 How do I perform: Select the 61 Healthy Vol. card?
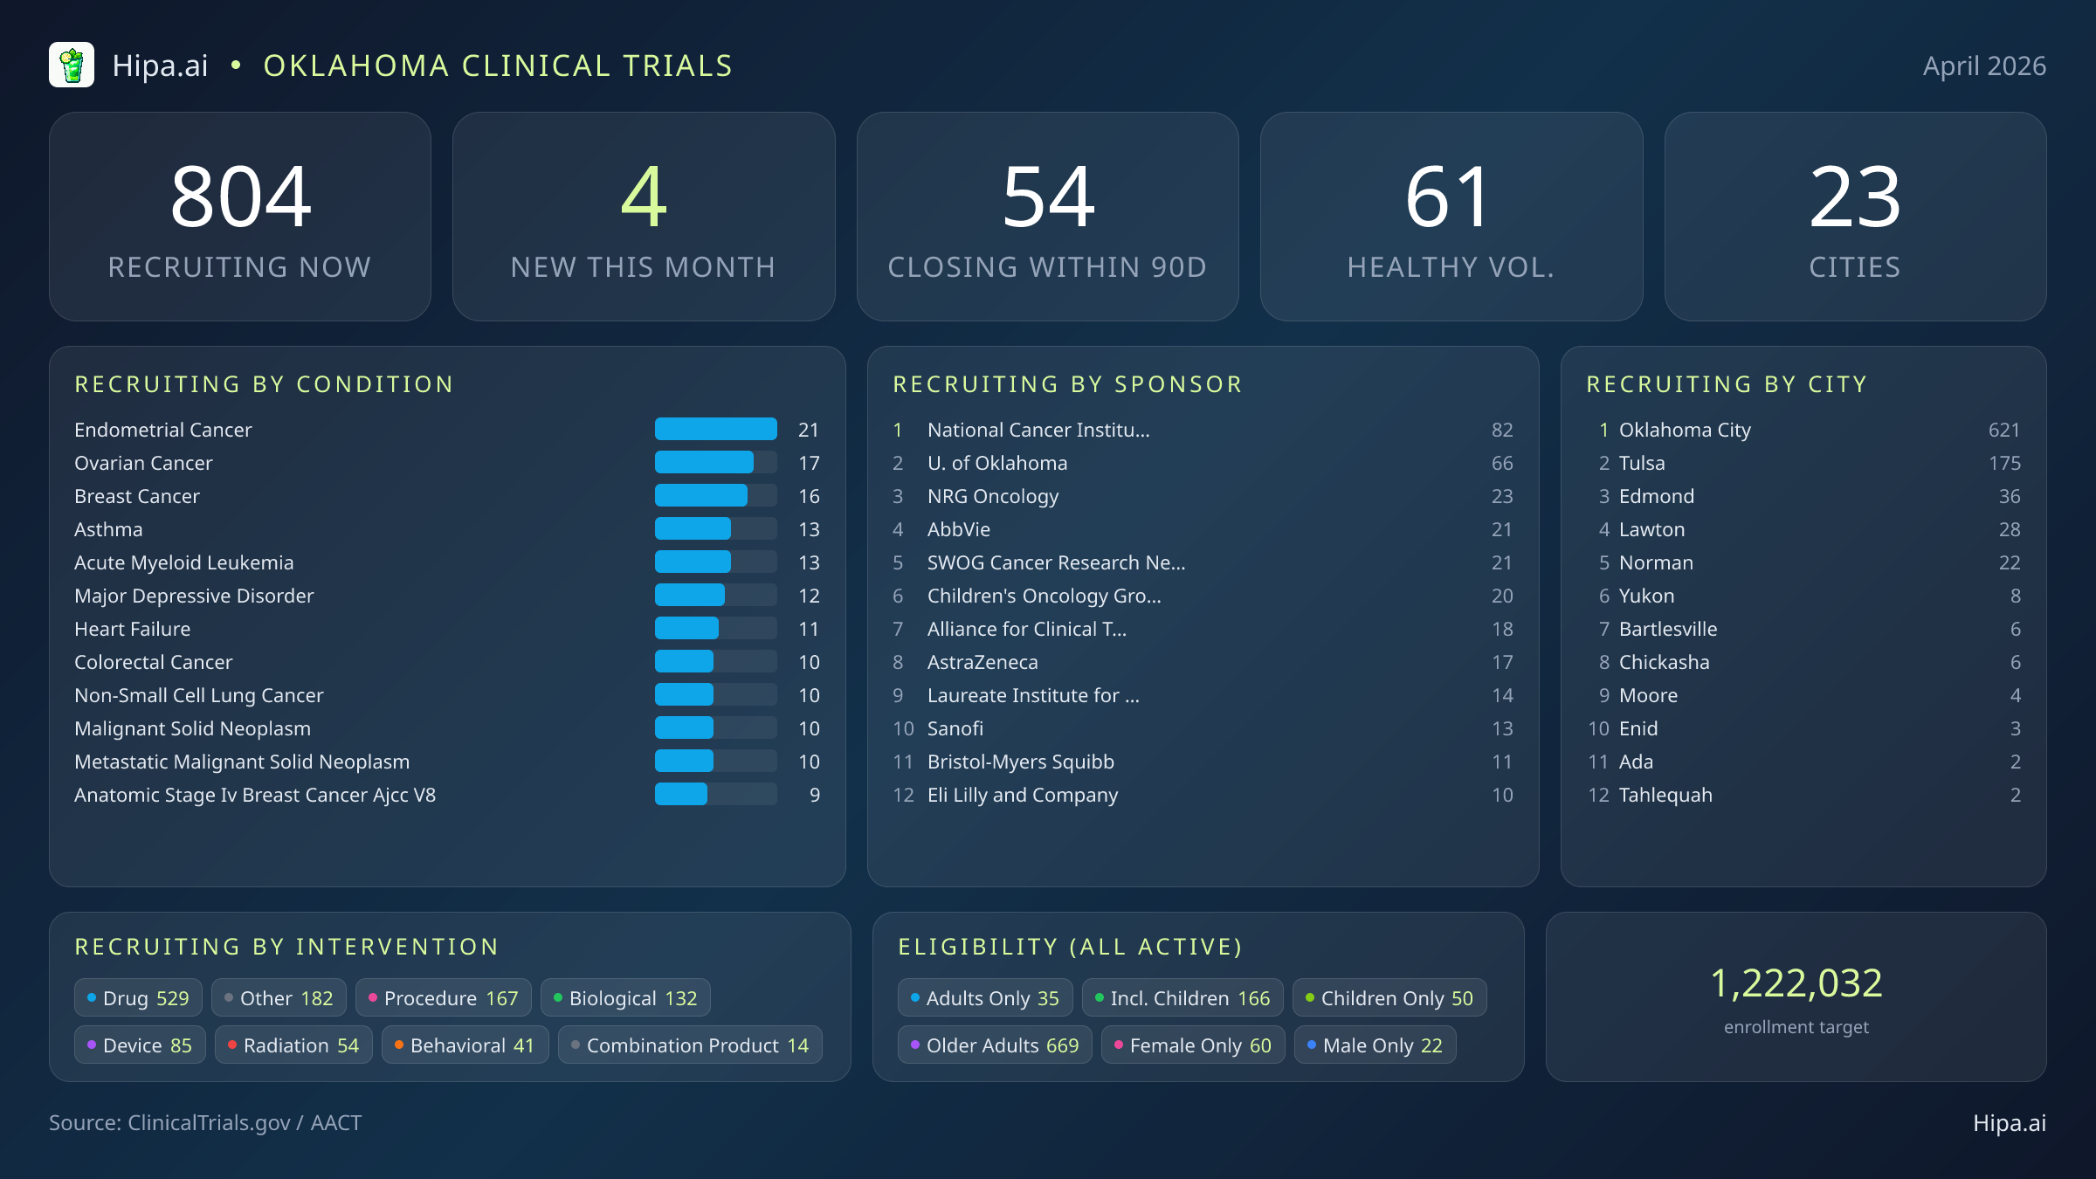1451,217
